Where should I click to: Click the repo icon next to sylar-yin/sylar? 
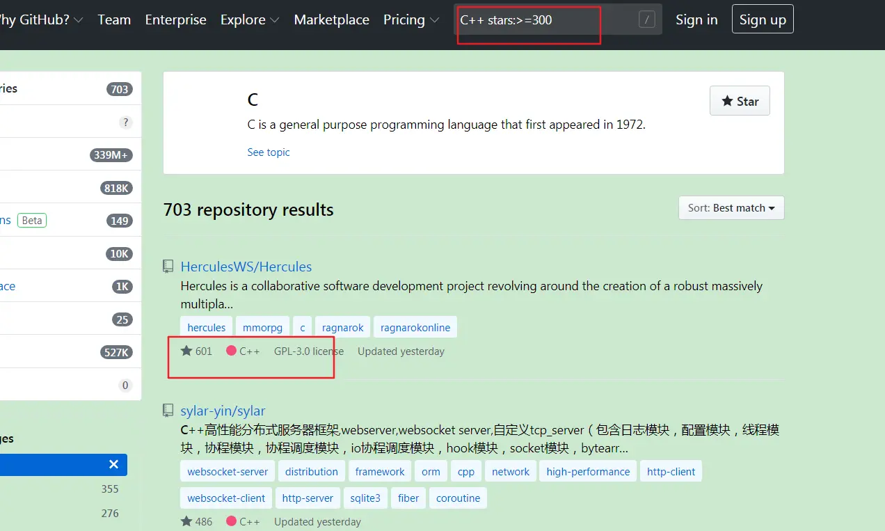click(168, 411)
